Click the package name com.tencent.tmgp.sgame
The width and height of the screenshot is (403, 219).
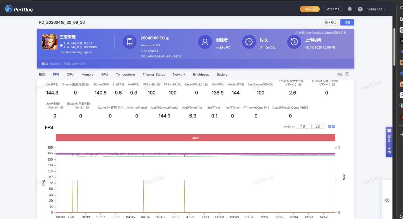click(76, 52)
